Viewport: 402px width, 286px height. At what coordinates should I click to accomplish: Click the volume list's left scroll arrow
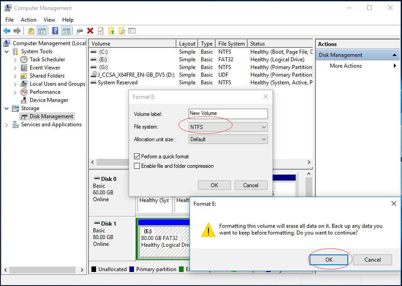(x=92, y=162)
